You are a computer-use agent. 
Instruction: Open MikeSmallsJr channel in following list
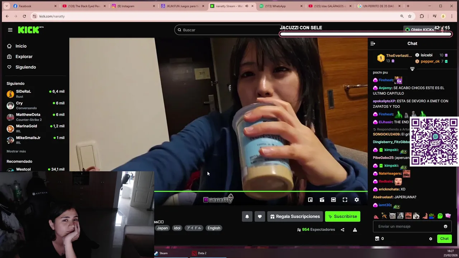35,140
